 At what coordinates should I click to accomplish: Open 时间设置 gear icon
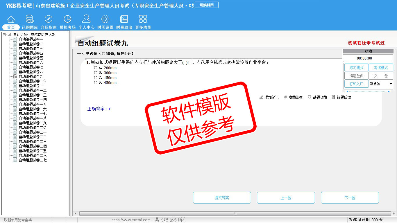click(x=105, y=19)
